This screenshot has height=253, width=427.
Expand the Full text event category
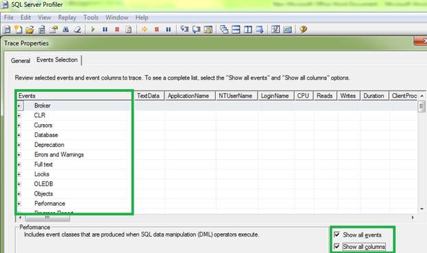[x=19, y=165]
